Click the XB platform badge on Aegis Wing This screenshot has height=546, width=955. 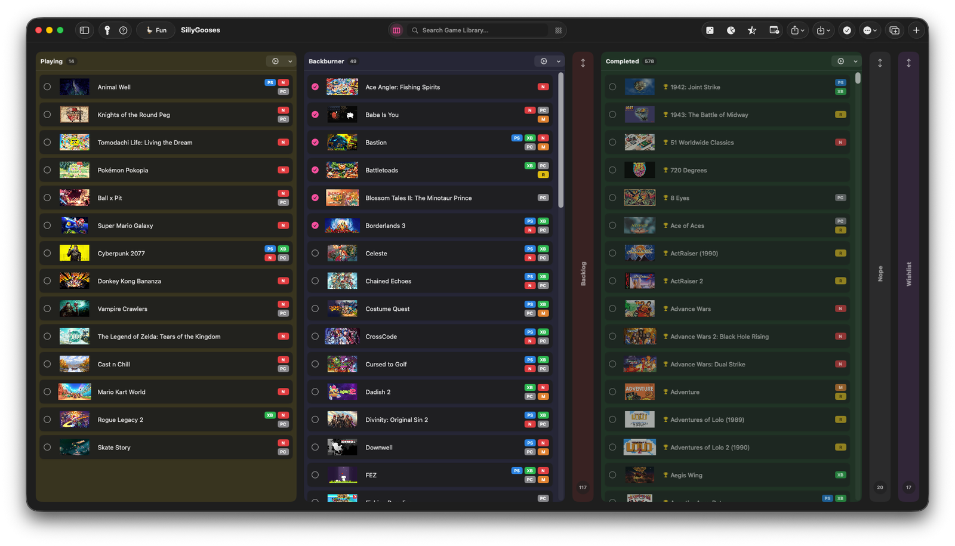840,475
